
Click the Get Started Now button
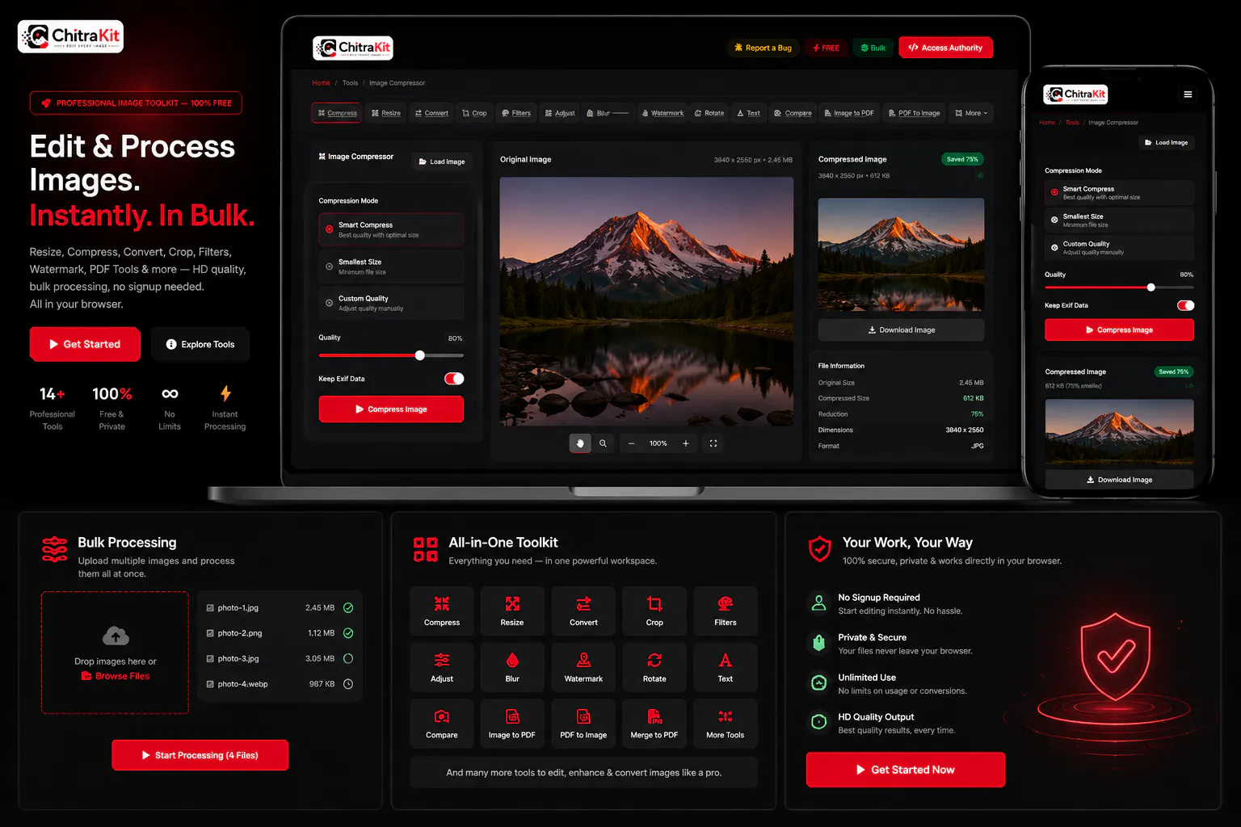[906, 770]
